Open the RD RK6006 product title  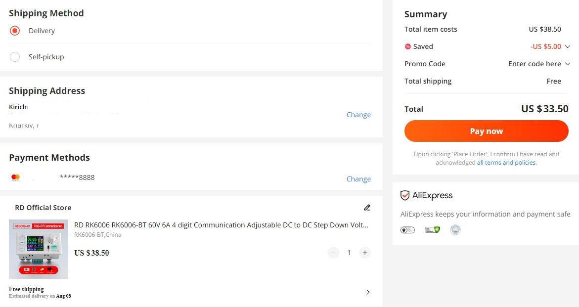click(221, 225)
